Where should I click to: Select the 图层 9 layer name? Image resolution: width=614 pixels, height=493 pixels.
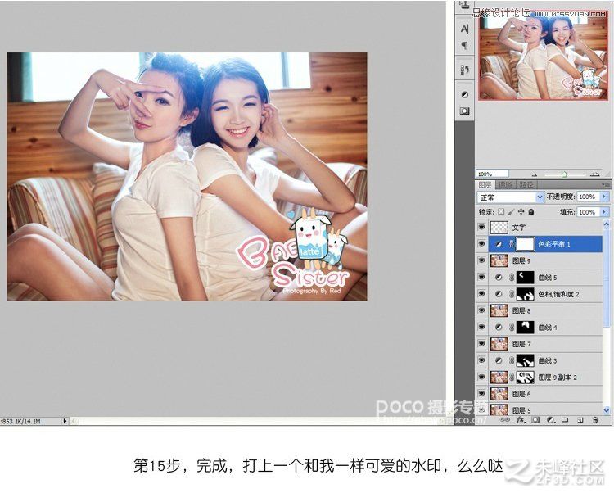point(521,260)
